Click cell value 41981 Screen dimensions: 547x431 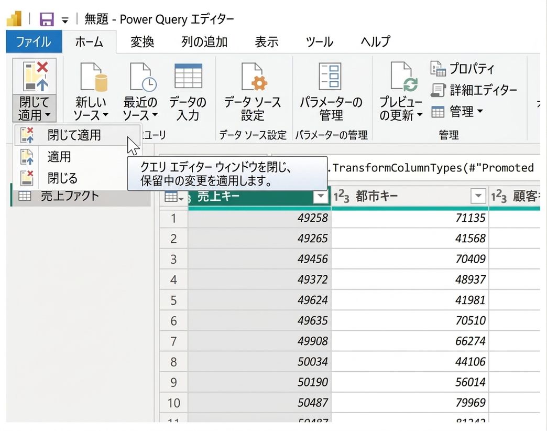(x=471, y=300)
